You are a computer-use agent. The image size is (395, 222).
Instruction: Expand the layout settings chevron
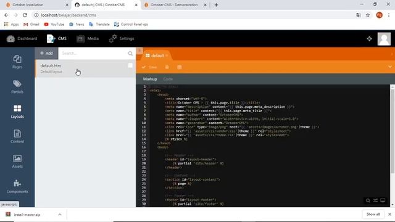389,67
